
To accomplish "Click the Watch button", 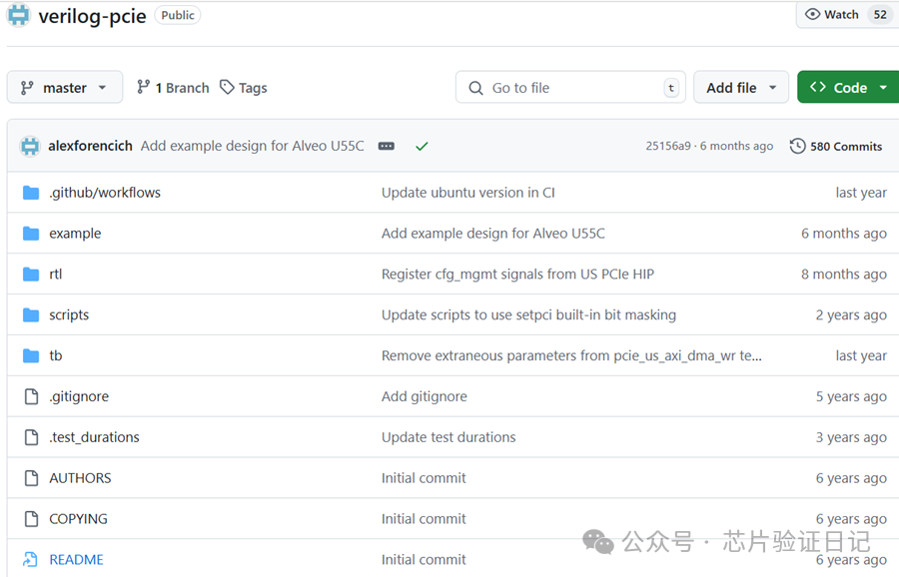I will (x=832, y=15).
